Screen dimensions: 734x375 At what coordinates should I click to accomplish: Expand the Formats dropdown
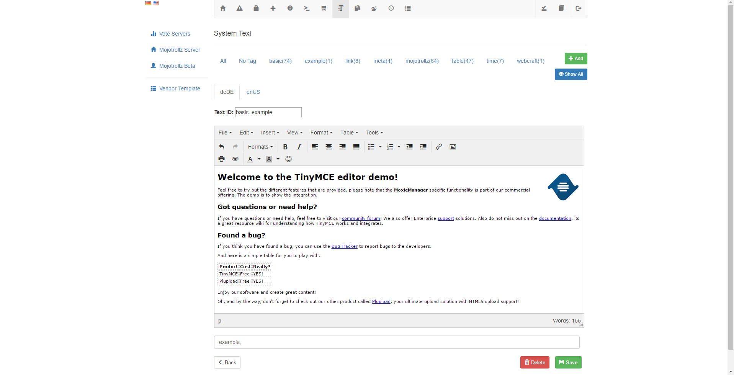260,147
